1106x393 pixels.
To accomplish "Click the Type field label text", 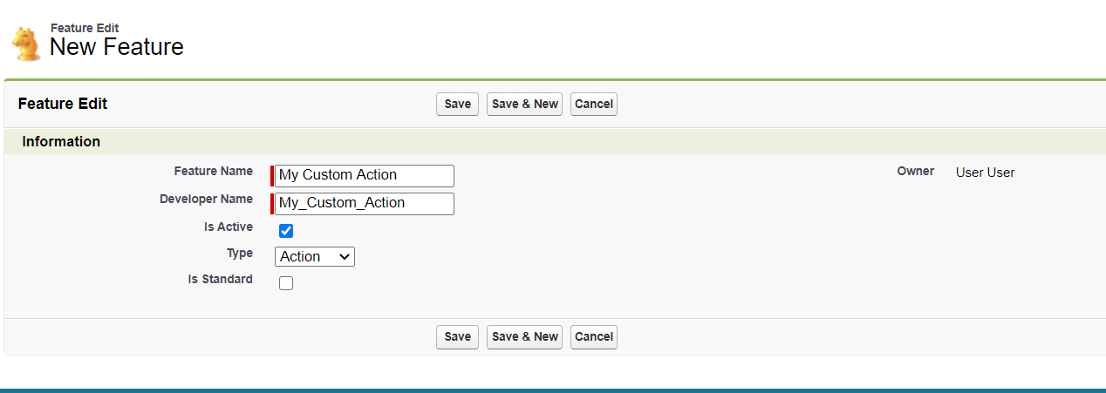I will [x=239, y=253].
